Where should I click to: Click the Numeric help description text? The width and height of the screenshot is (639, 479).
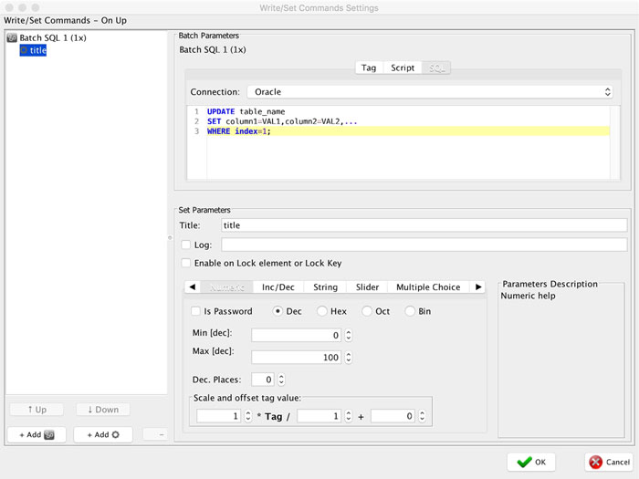[528, 297]
